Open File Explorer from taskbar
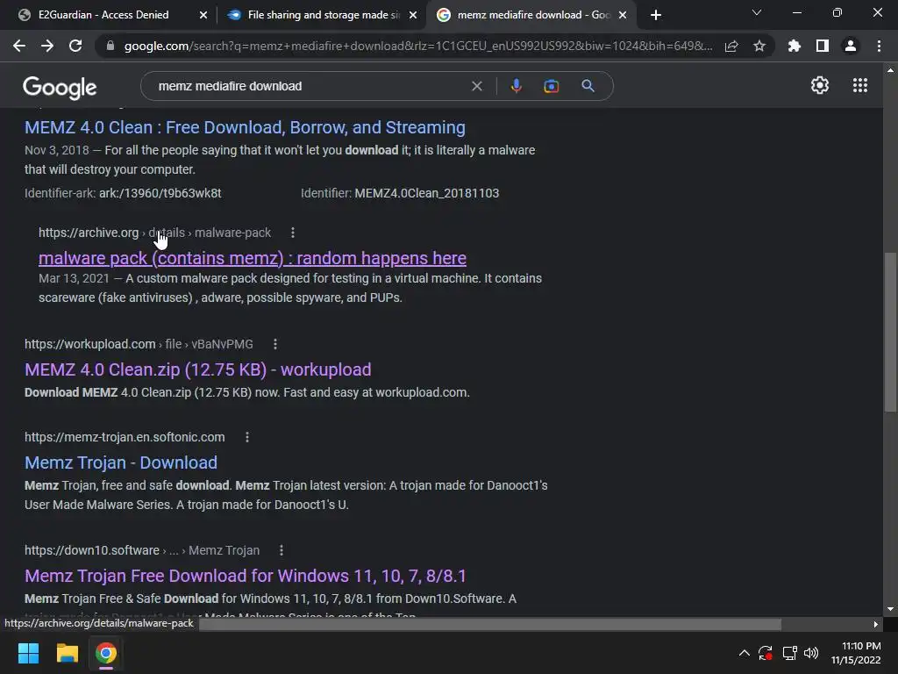Image resolution: width=898 pixels, height=674 pixels. coord(67,653)
